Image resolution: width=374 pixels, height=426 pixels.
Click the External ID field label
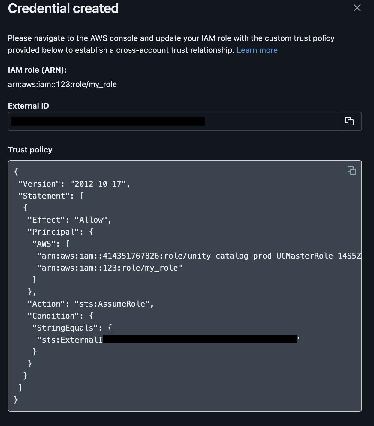[28, 106]
